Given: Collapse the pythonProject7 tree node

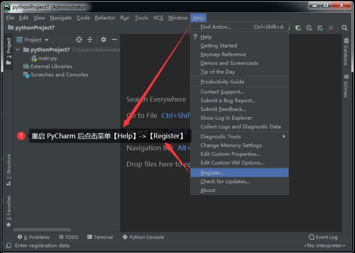Looking at the screenshot, I should click(x=18, y=50).
